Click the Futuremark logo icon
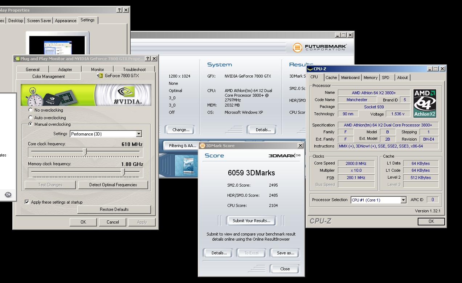Screen dimensions: 462x283 tap(297, 47)
